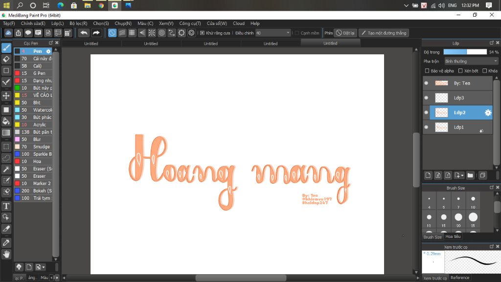This screenshot has height=282, width=501.
Task: Select the Bucket fill tool
Action: click(x=6, y=121)
